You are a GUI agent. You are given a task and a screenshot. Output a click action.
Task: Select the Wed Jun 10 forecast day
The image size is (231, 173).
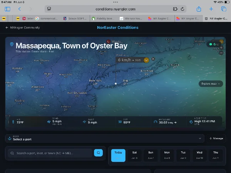click(x=199, y=155)
